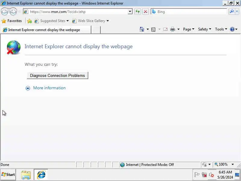Expand the More information arrow icon

28,88
